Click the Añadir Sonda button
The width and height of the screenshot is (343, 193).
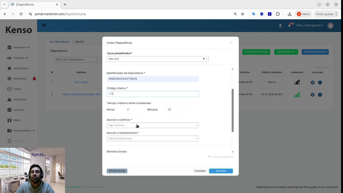117,171
